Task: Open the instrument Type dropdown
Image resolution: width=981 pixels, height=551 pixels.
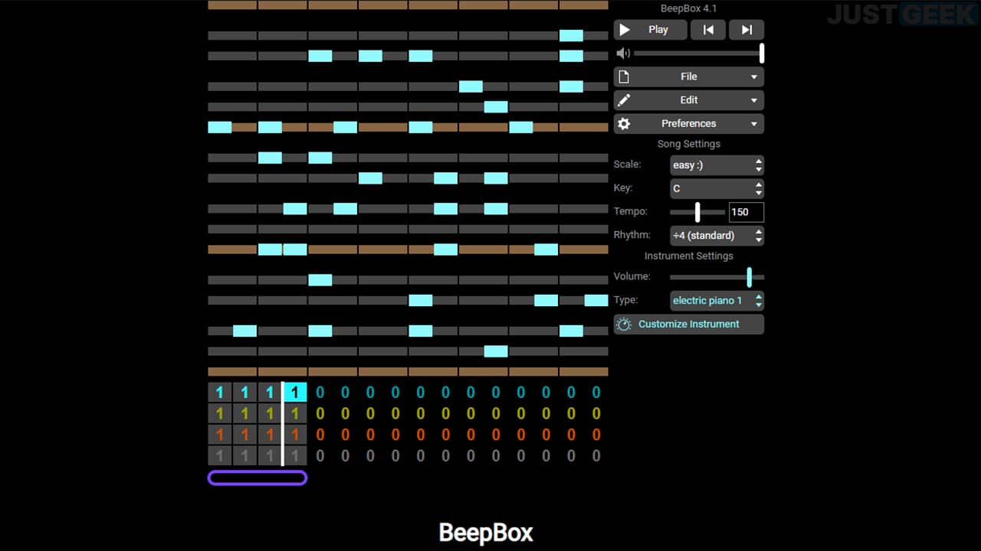Action: pos(717,301)
